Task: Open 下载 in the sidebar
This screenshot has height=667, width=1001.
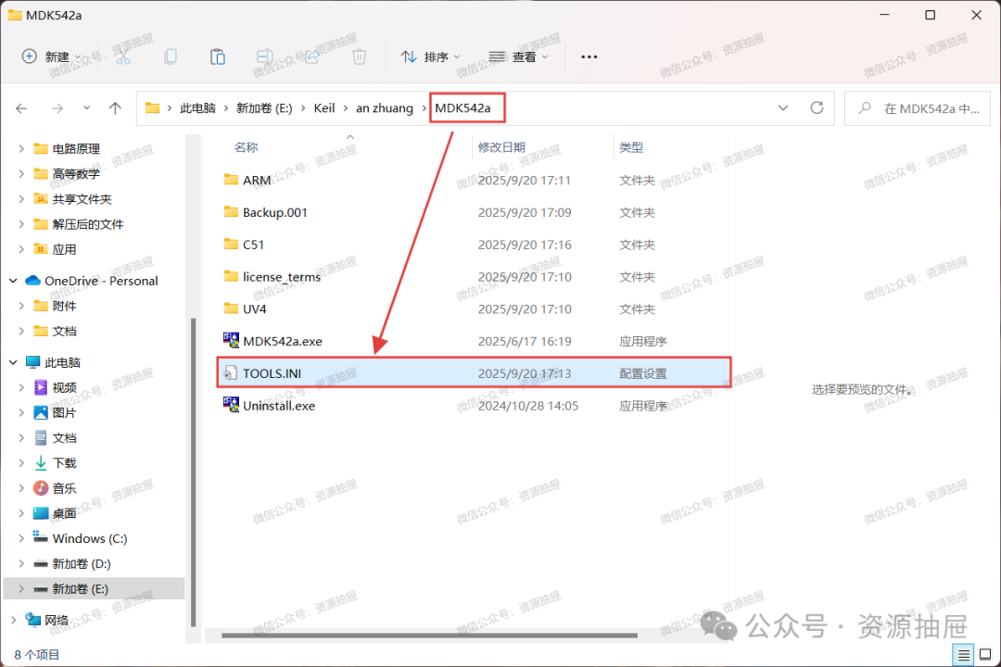Action: coord(64,463)
